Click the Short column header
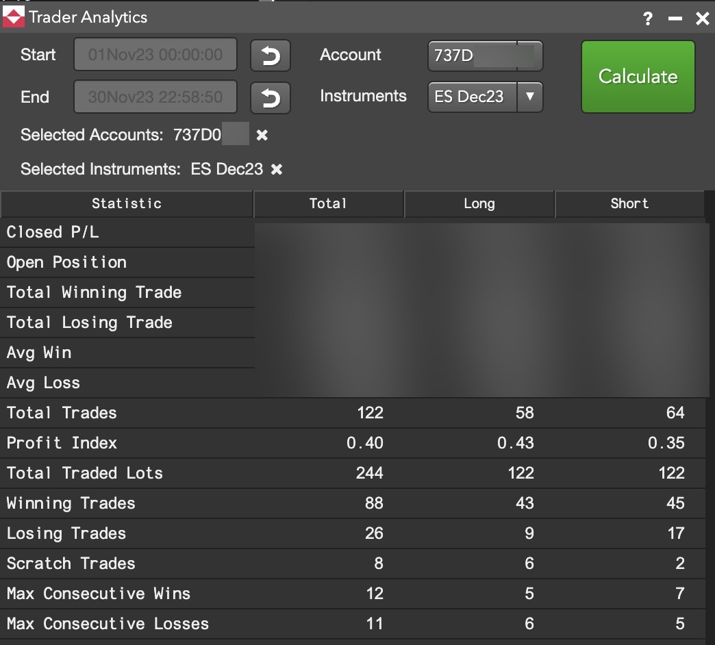This screenshot has width=715, height=645. tap(629, 203)
